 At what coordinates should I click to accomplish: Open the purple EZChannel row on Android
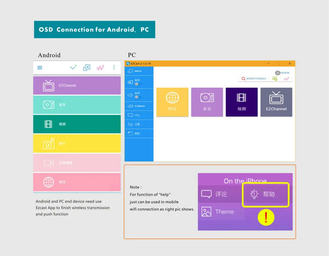tap(77, 85)
